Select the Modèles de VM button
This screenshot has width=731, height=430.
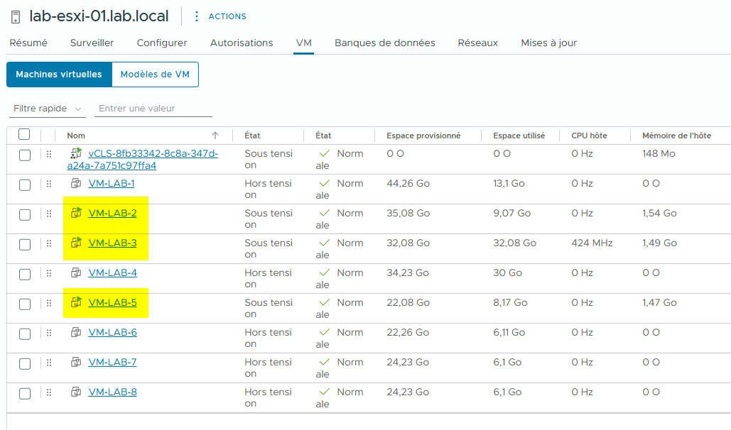(155, 74)
